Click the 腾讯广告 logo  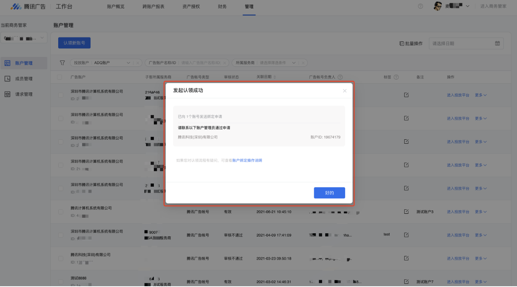28,6
